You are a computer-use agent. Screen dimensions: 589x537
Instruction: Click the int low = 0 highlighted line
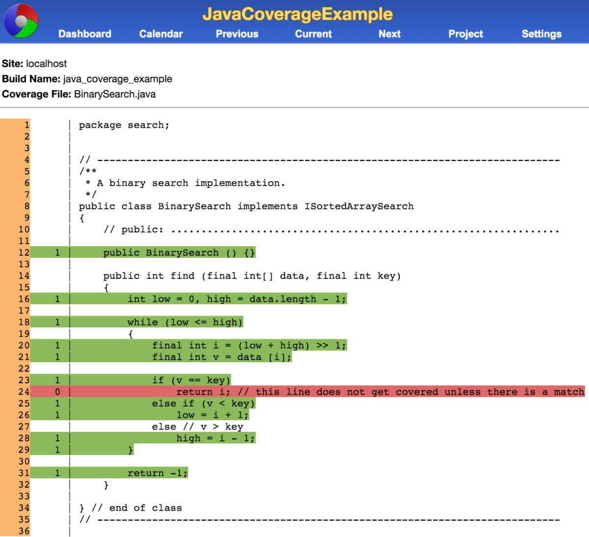[x=236, y=298]
